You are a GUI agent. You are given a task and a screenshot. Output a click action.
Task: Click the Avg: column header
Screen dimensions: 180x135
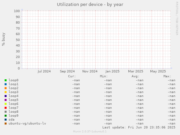point(136,76)
